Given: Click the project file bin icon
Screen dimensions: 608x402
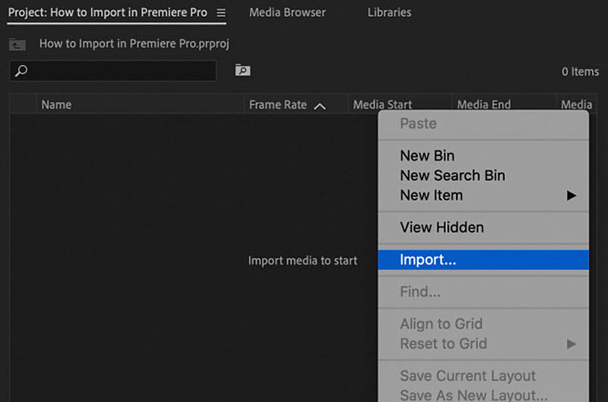Looking at the screenshot, I should pos(18,44).
